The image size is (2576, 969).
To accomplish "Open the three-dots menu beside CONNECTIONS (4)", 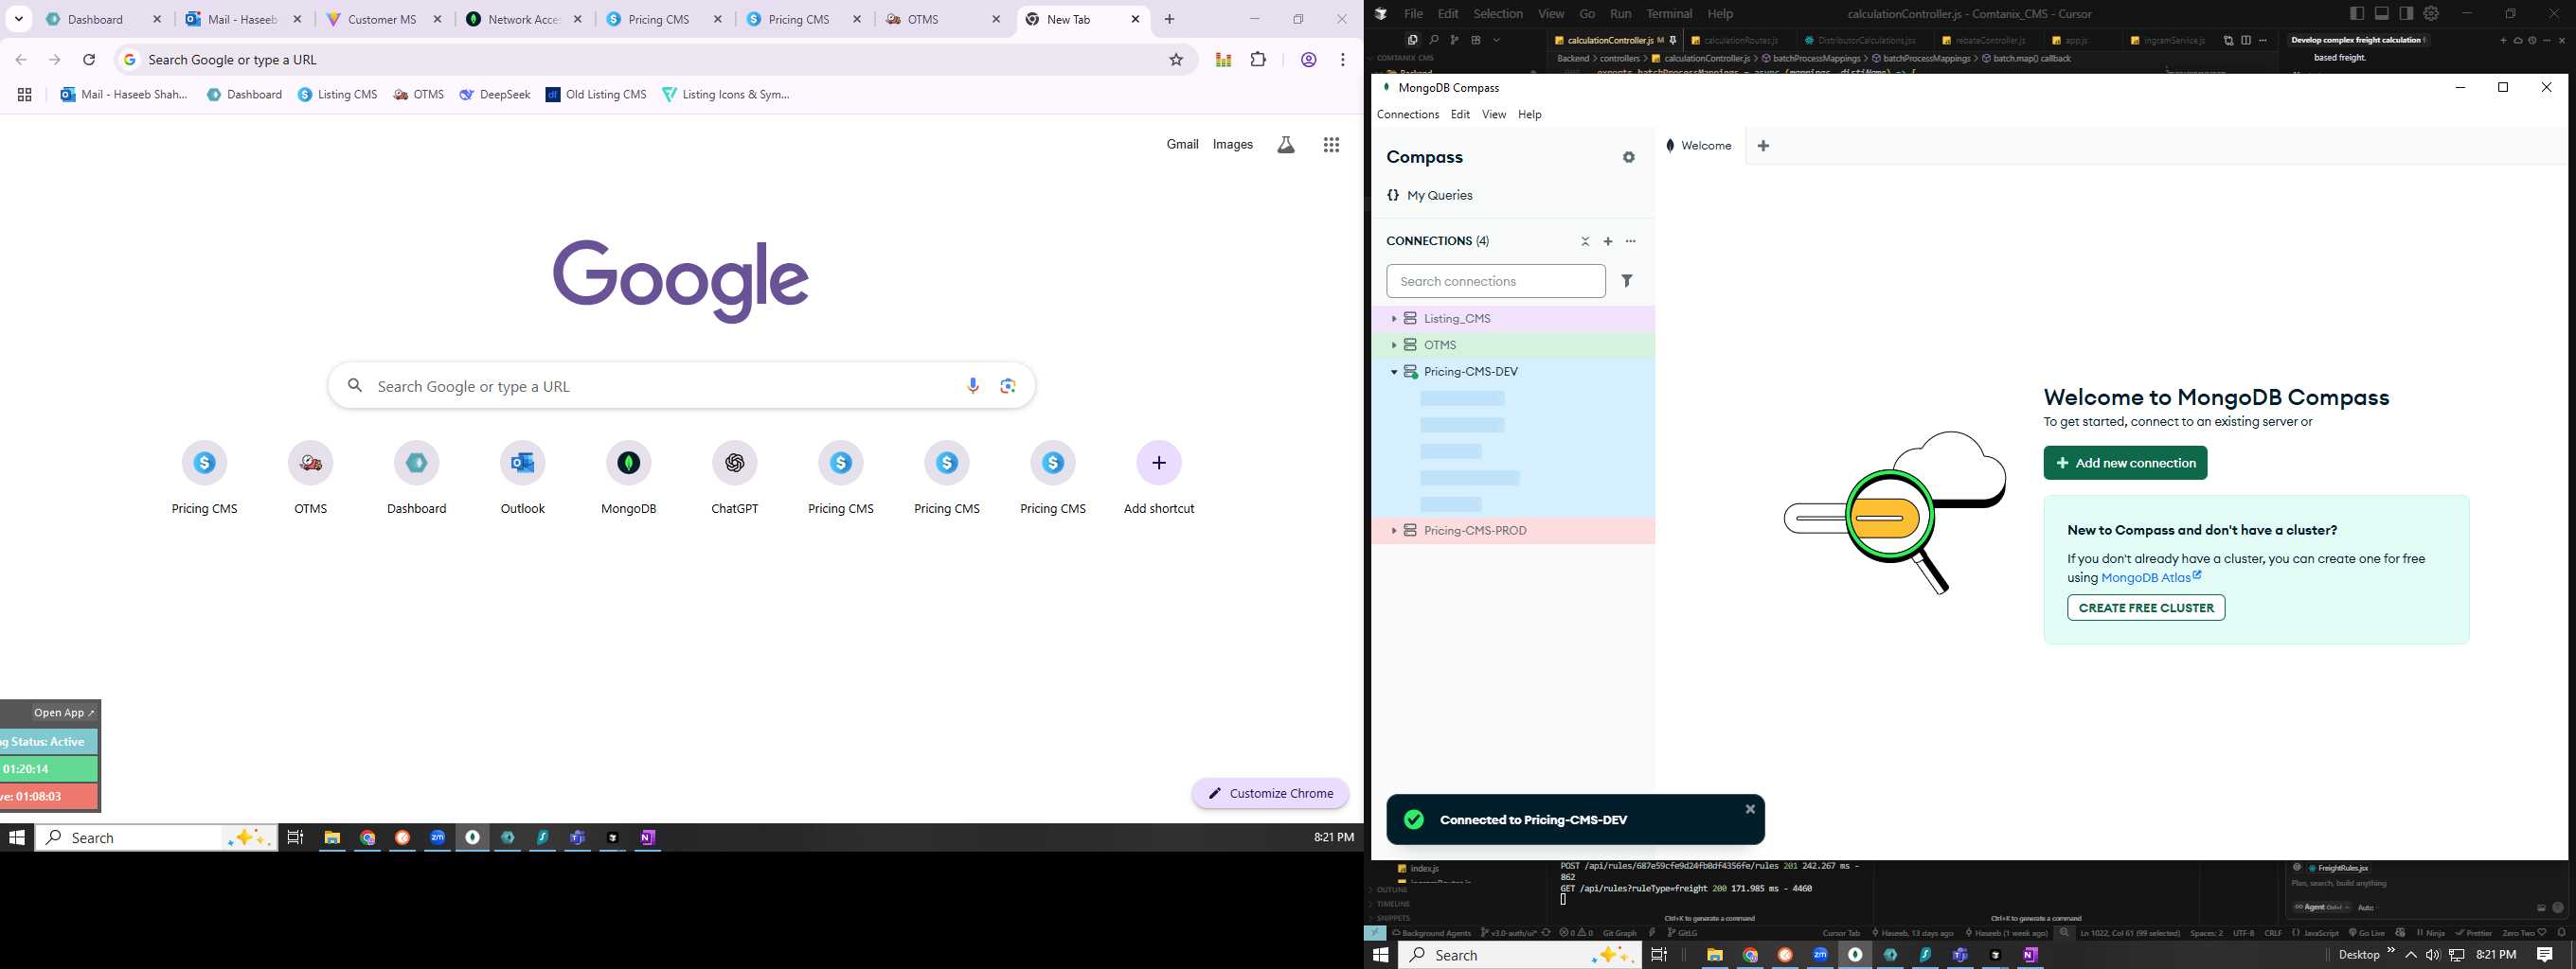I will (1631, 241).
